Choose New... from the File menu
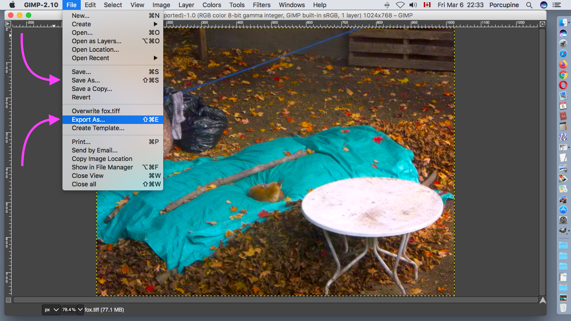 coord(113,16)
